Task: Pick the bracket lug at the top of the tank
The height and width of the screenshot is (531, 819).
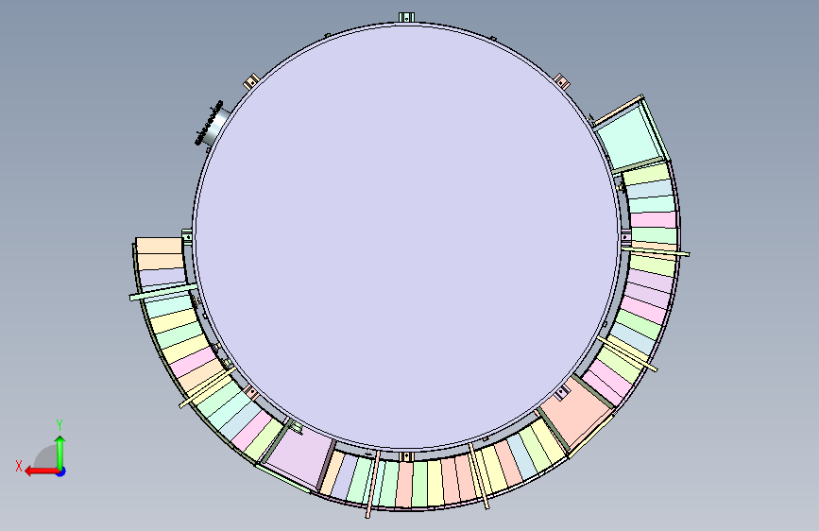Action: 406,17
